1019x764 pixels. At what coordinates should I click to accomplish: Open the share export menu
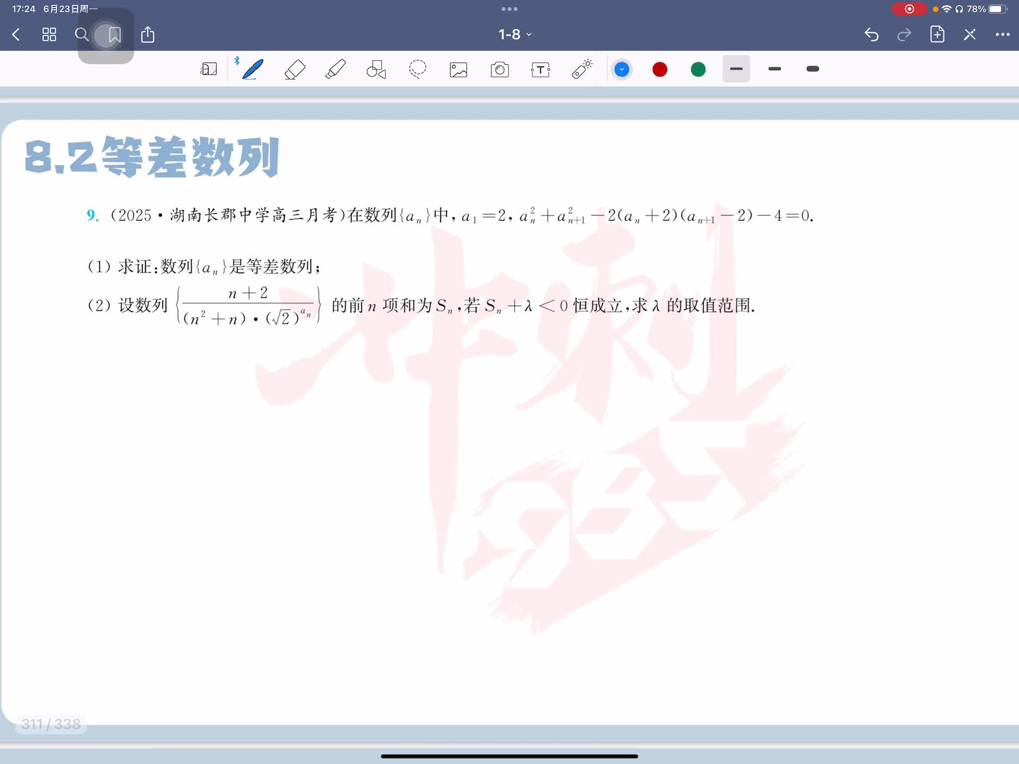[148, 35]
